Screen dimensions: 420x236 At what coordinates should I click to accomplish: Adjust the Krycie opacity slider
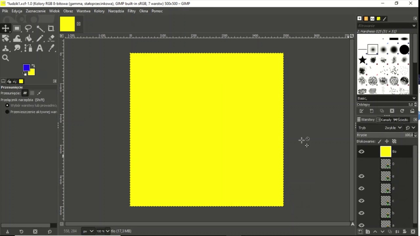pos(385,135)
